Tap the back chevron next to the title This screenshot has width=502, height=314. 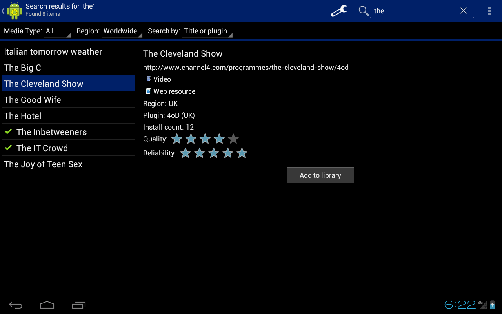2,11
